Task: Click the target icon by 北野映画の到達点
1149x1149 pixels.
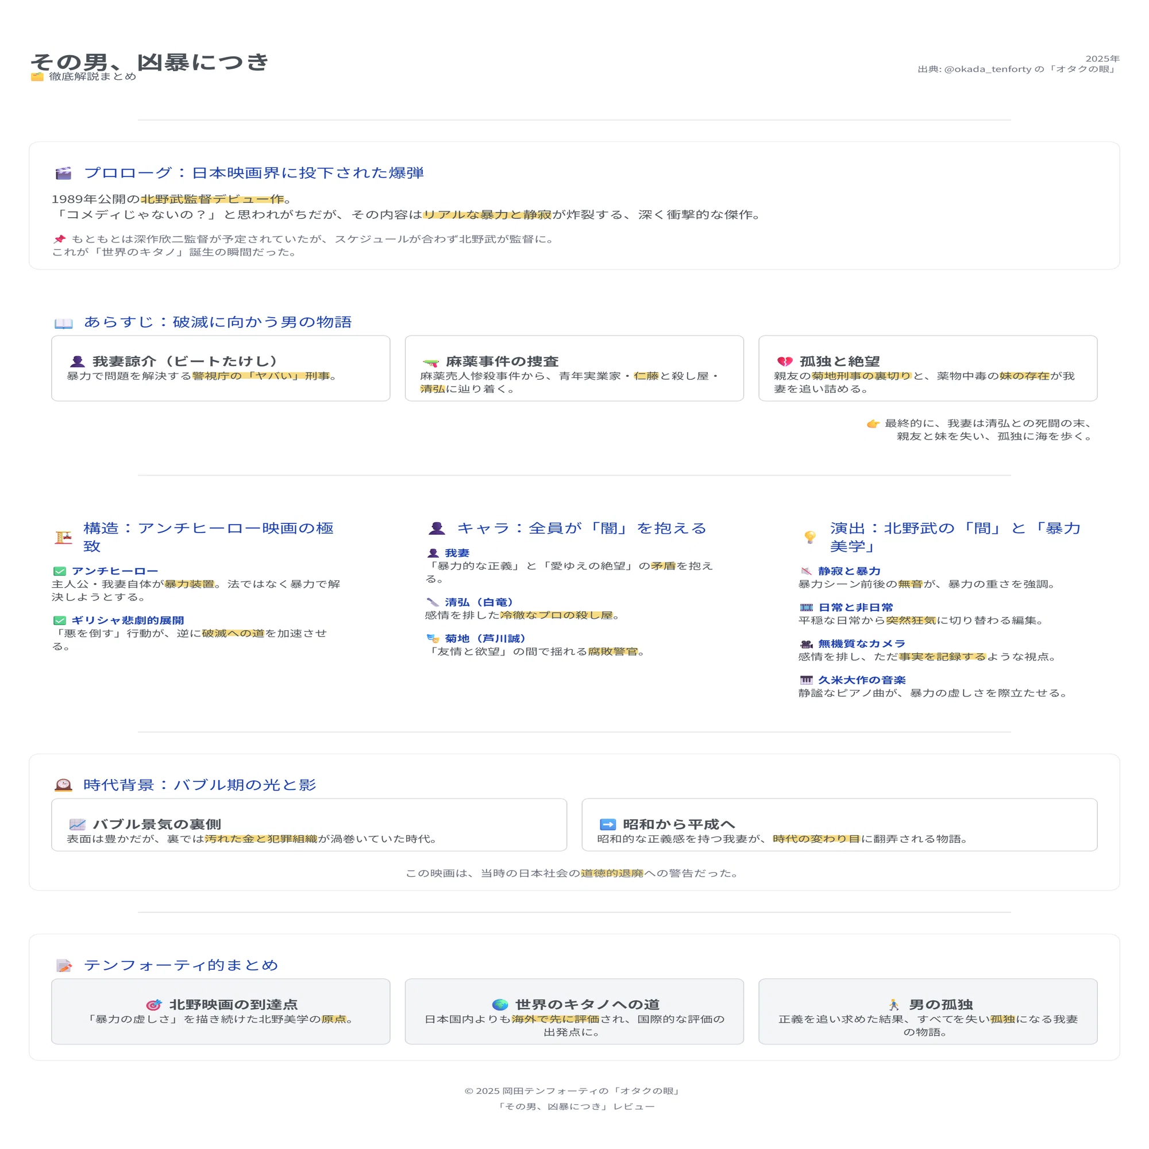Action: click(x=154, y=1005)
